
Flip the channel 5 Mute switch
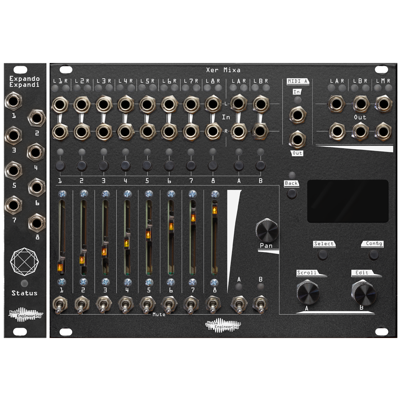147,305
